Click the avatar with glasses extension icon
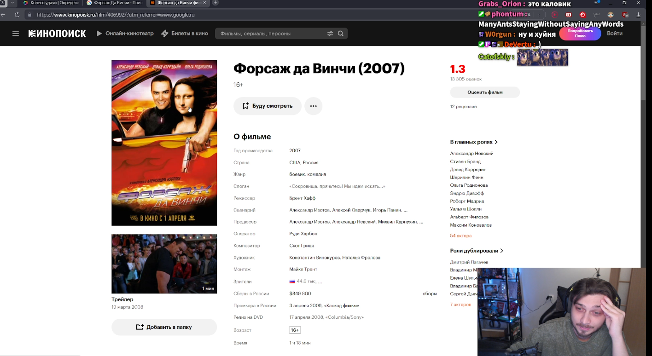 611,15
